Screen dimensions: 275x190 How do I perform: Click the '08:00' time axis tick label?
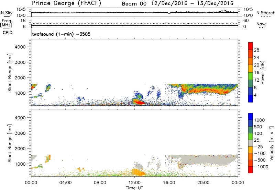(x=100, y=183)
